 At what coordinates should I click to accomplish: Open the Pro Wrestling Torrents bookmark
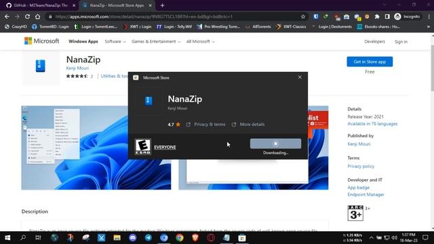218,26
